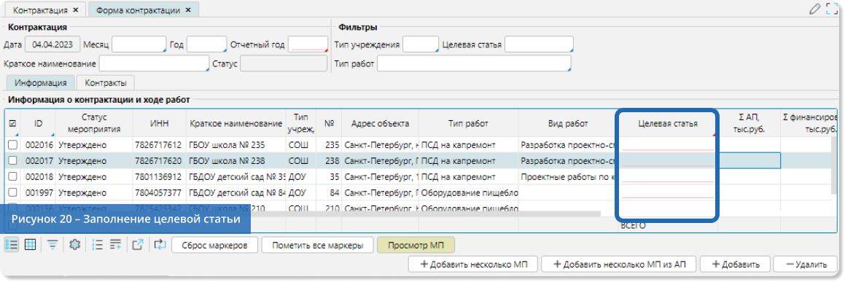The height and width of the screenshot is (282, 845).
Task: Switch to list view icon in bottom toolbar
Action: 12,245
